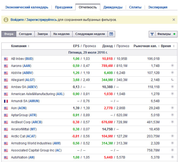This screenshot has width=178, height=162.
Task: Click the info icon in the yellow notice
Action: [x=6, y=20]
